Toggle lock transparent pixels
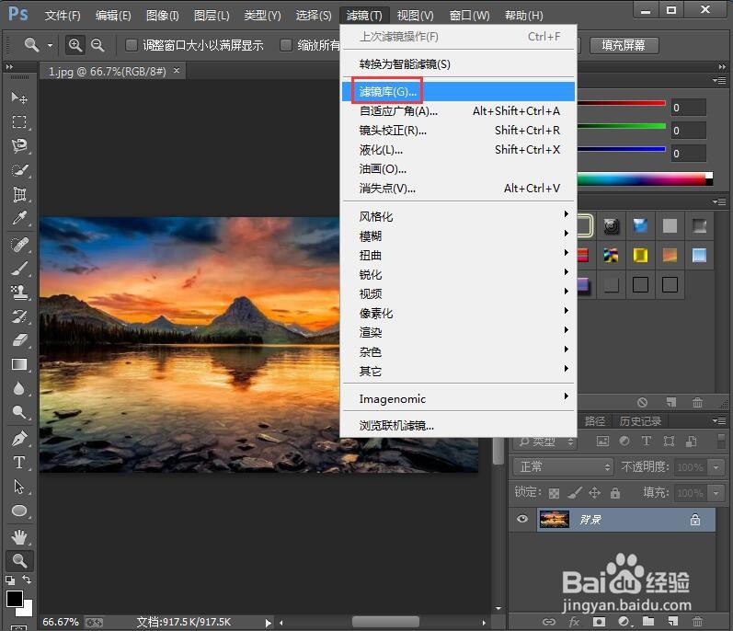Screen dimensions: 733x631 pyautogui.click(x=554, y=493)
